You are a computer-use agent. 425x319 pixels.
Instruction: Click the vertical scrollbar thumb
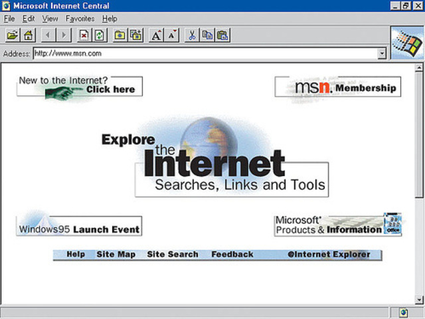[x=419, y=134]
